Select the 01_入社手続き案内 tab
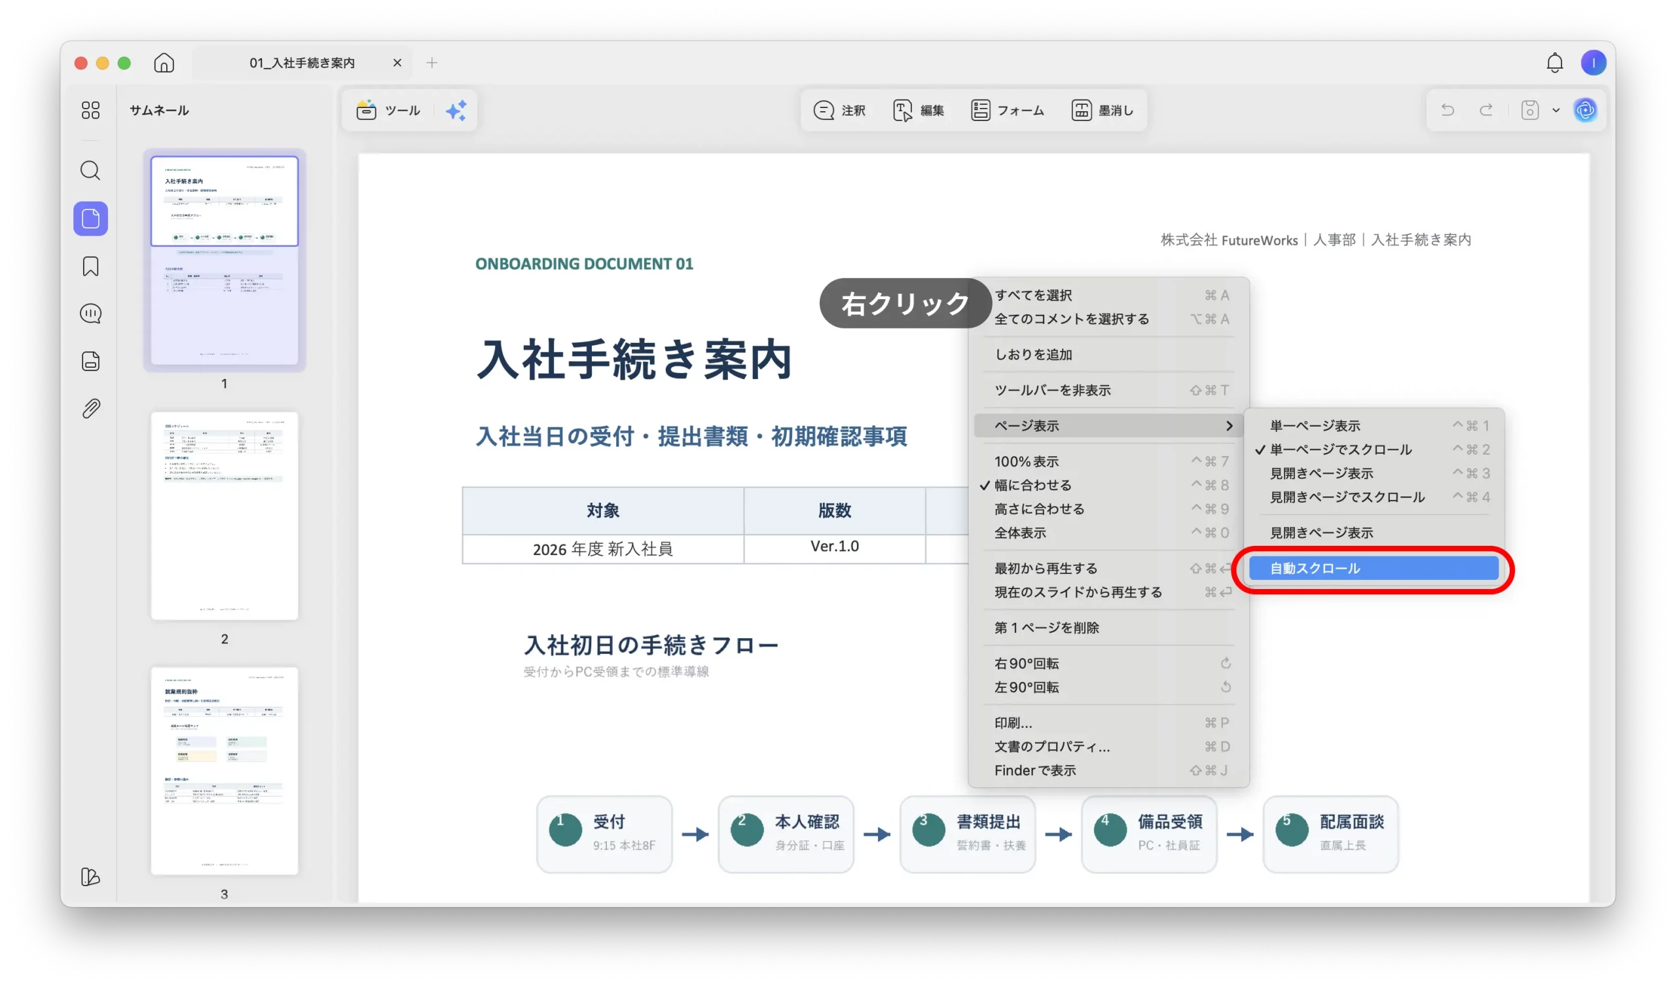The height and width of the screenshot is (987, 1676). [302, 63]
